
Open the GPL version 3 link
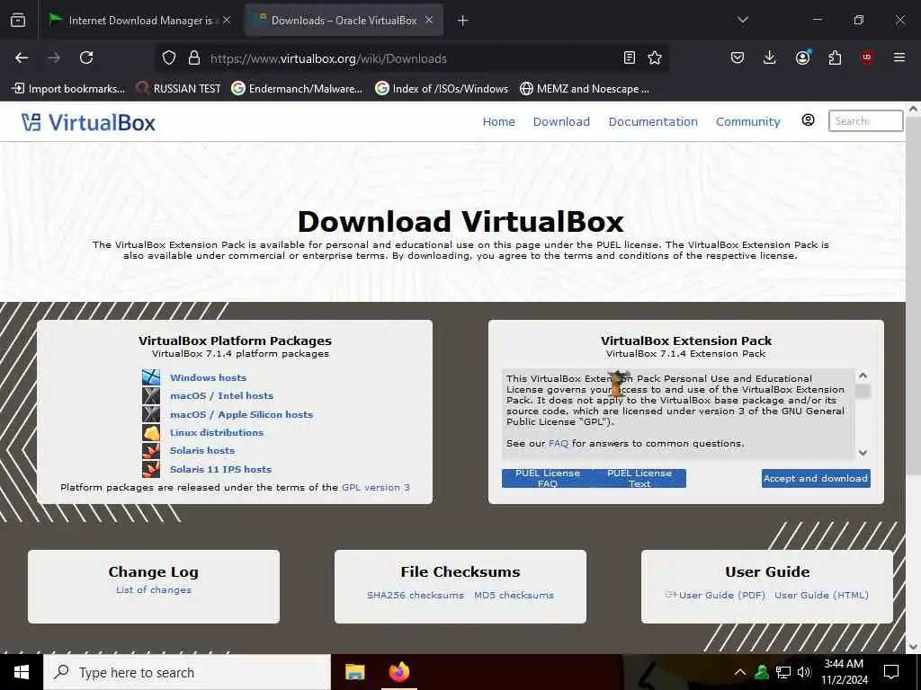coord(376,487)
